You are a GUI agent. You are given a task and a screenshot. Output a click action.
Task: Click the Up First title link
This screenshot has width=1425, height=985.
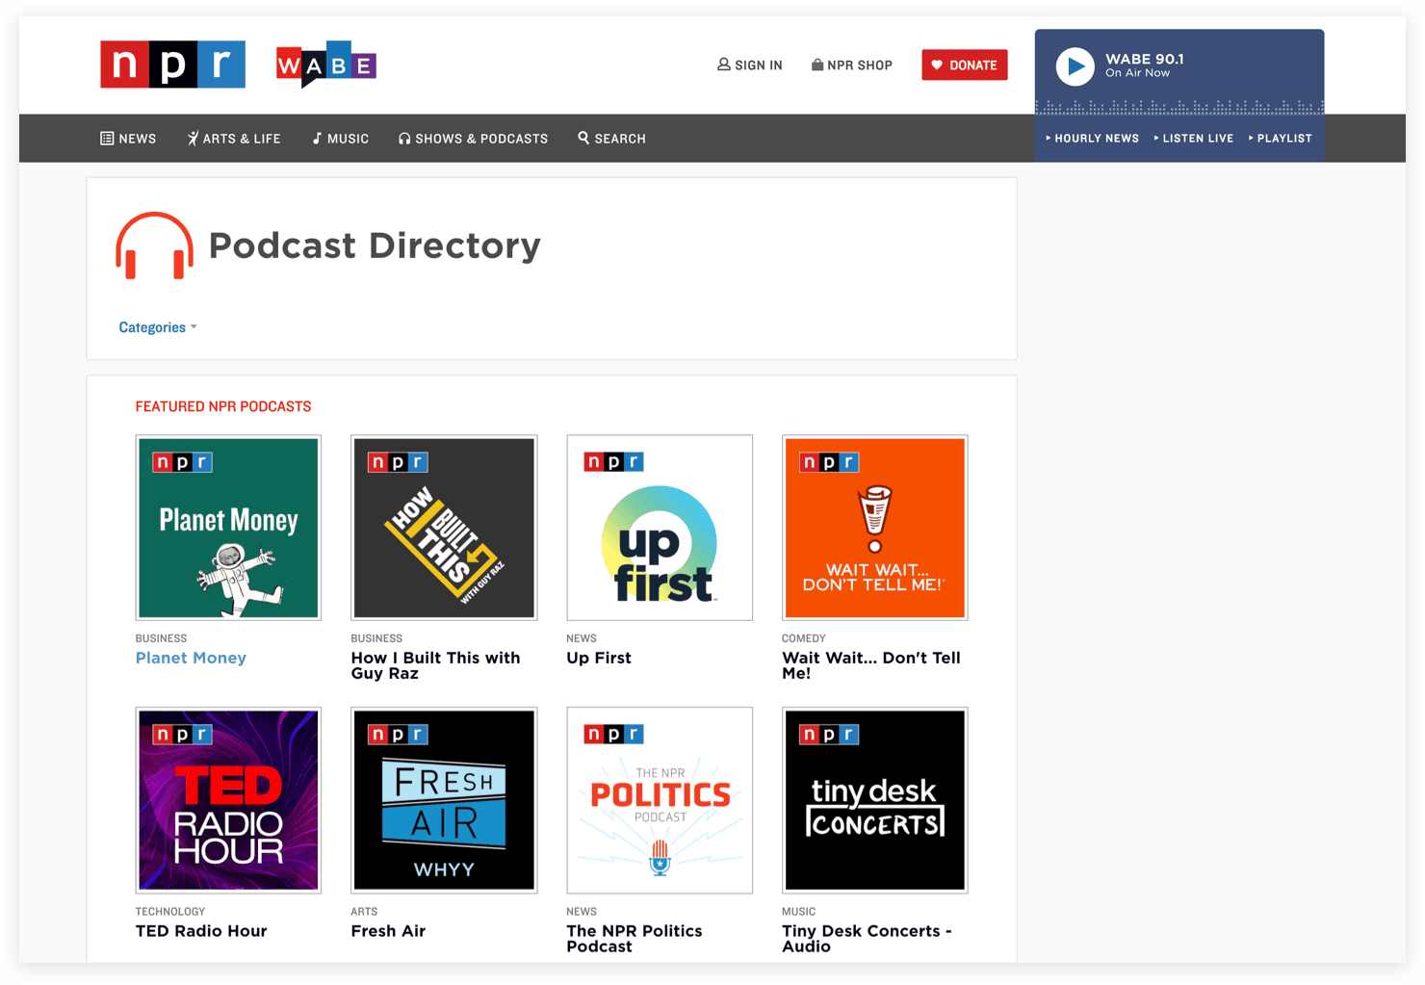[599, 658]
